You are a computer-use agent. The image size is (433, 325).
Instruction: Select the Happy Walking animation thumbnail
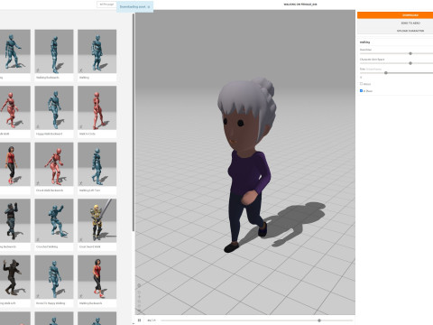(x=54, y=277)
